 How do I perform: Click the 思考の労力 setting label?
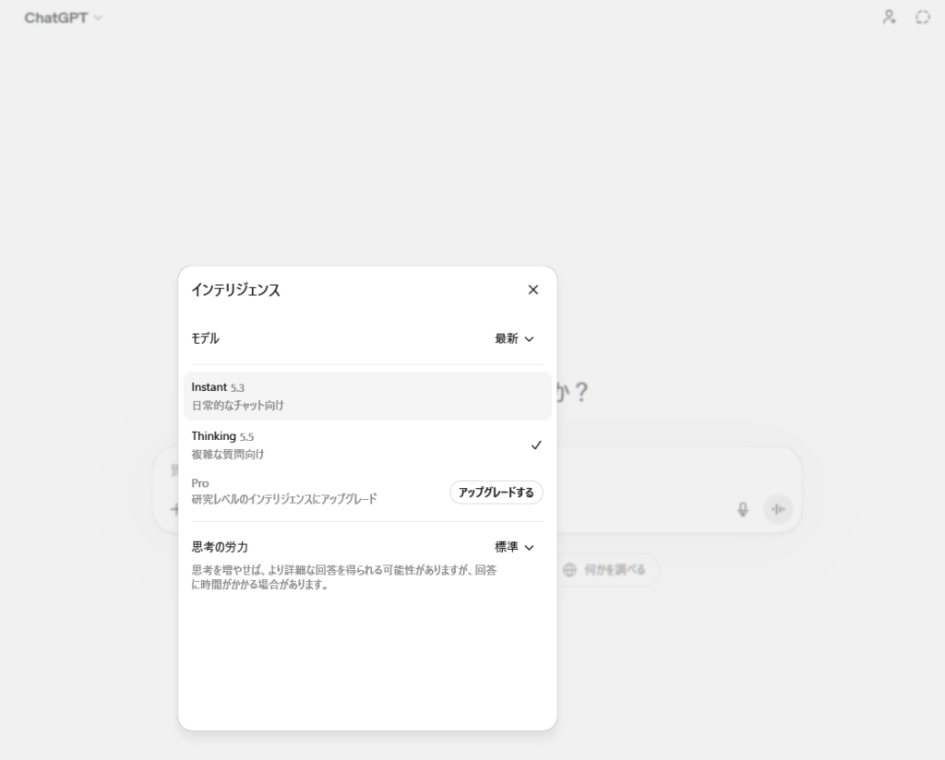coord(220,547)
